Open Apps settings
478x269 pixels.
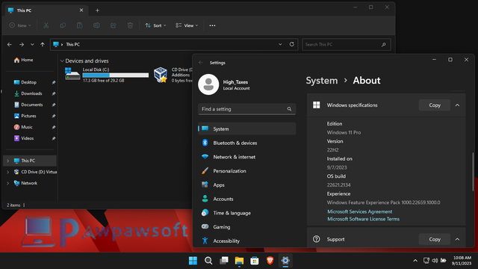(x=247, y=185)
